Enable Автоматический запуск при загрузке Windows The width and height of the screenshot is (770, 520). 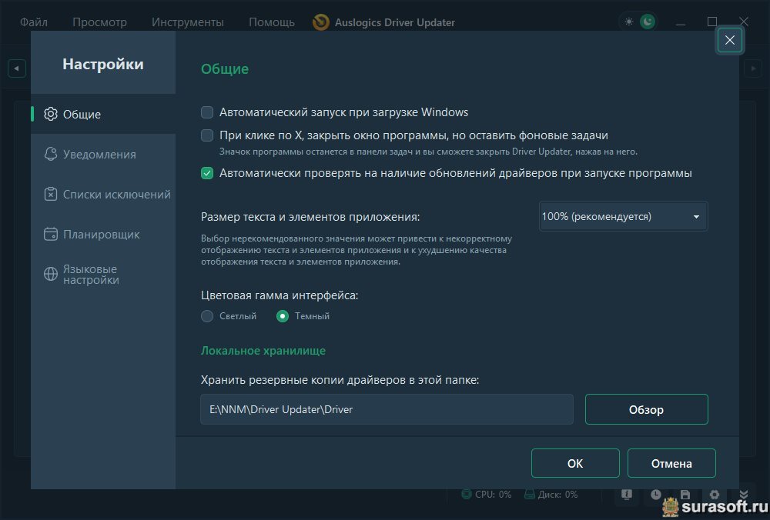tap(207, 112)
